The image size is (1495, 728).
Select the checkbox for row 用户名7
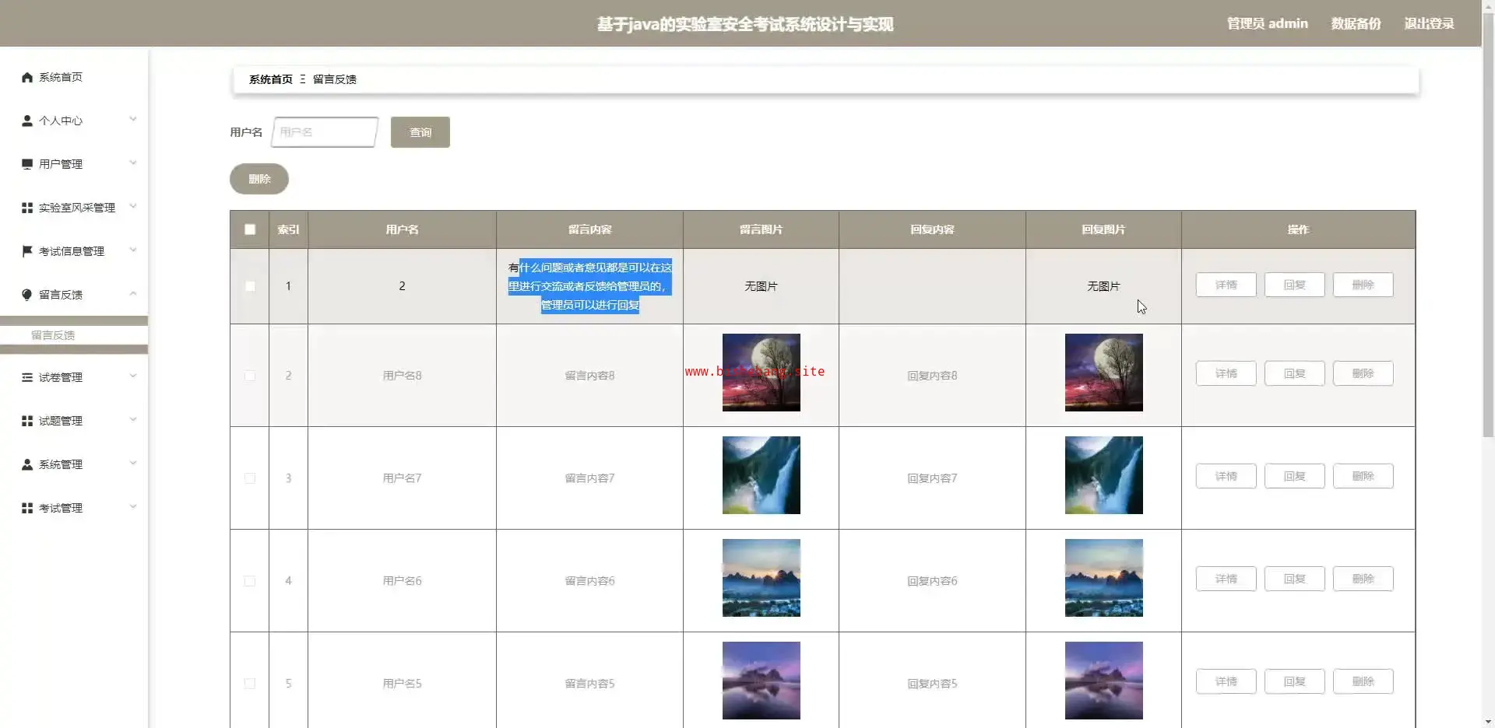(x=250, y=478)
